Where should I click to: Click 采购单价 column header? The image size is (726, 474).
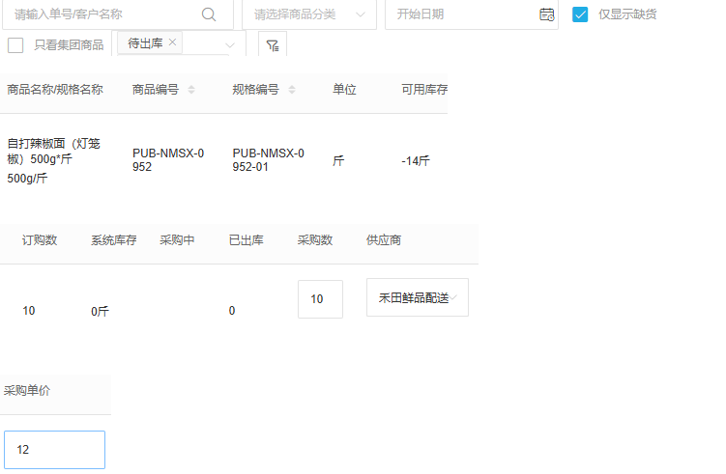tap(27, 391)
